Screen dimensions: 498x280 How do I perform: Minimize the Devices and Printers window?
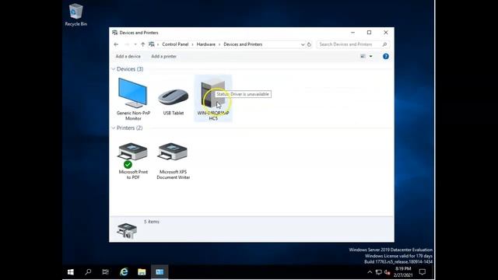click(x=352, y=33)
